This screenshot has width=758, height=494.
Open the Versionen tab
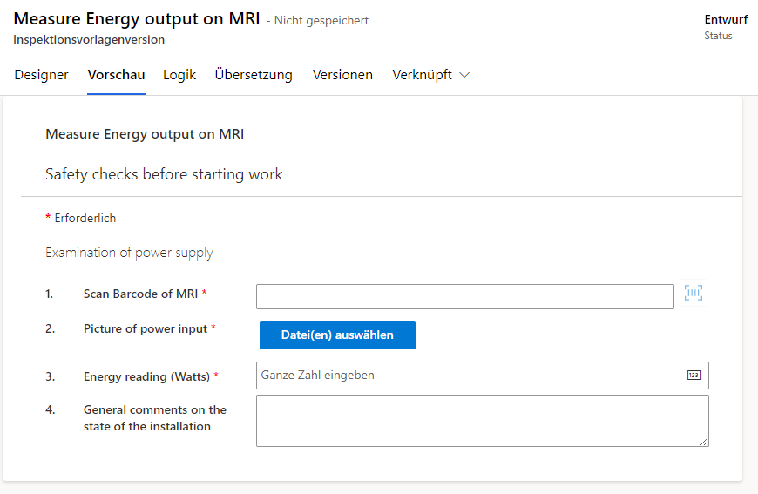click(342, 75)
